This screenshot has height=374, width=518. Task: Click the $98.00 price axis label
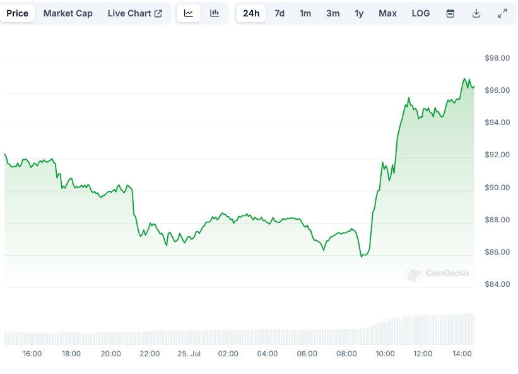pyautogui.click(x=497, y=58)
